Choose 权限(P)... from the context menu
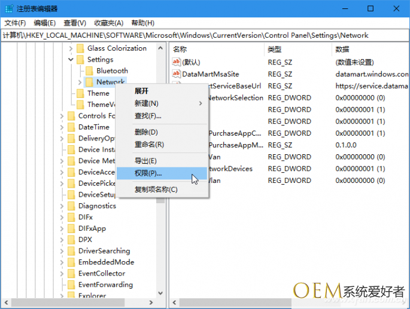 click(148, 173)
